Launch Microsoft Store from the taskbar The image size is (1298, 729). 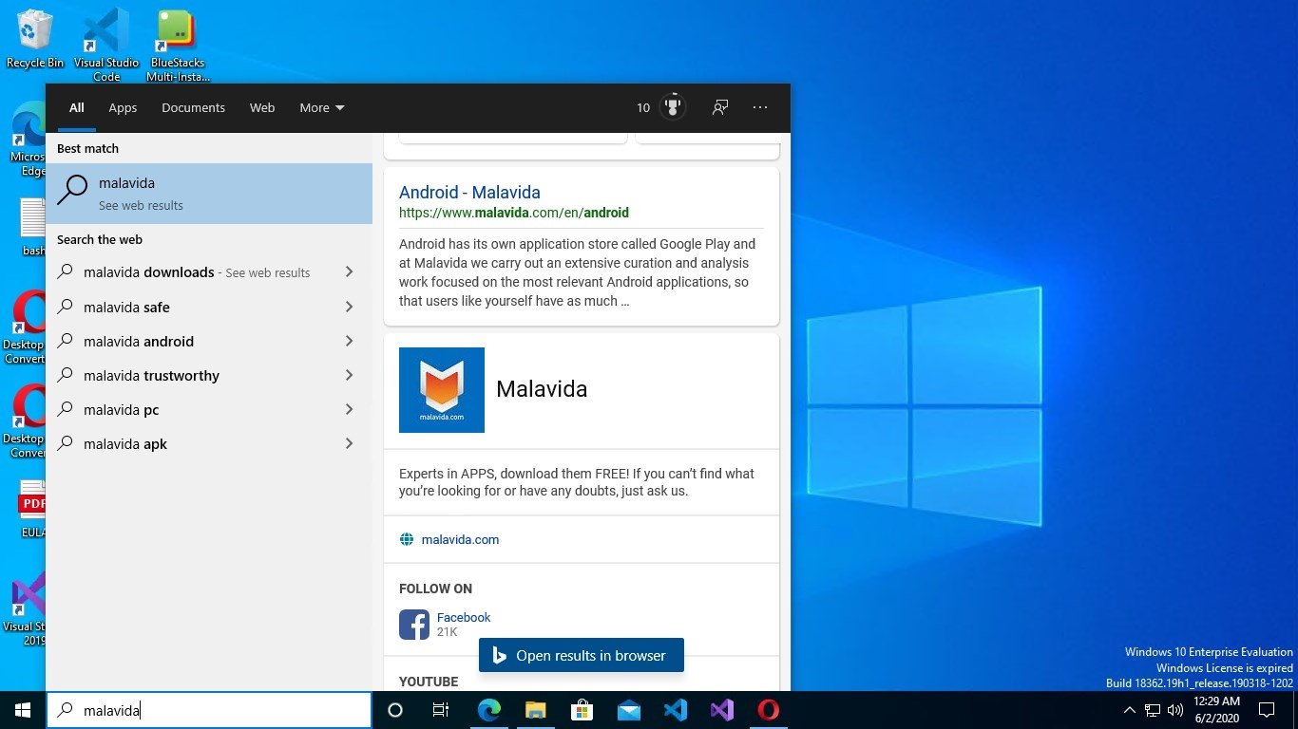point(582,710)
